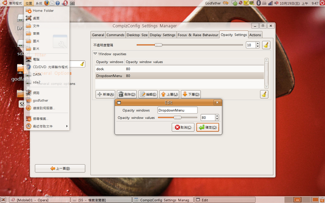Click the Ubuntu logo applications menu
The width and height of the screenshot is (325, 203).
(x=5, y=3)
